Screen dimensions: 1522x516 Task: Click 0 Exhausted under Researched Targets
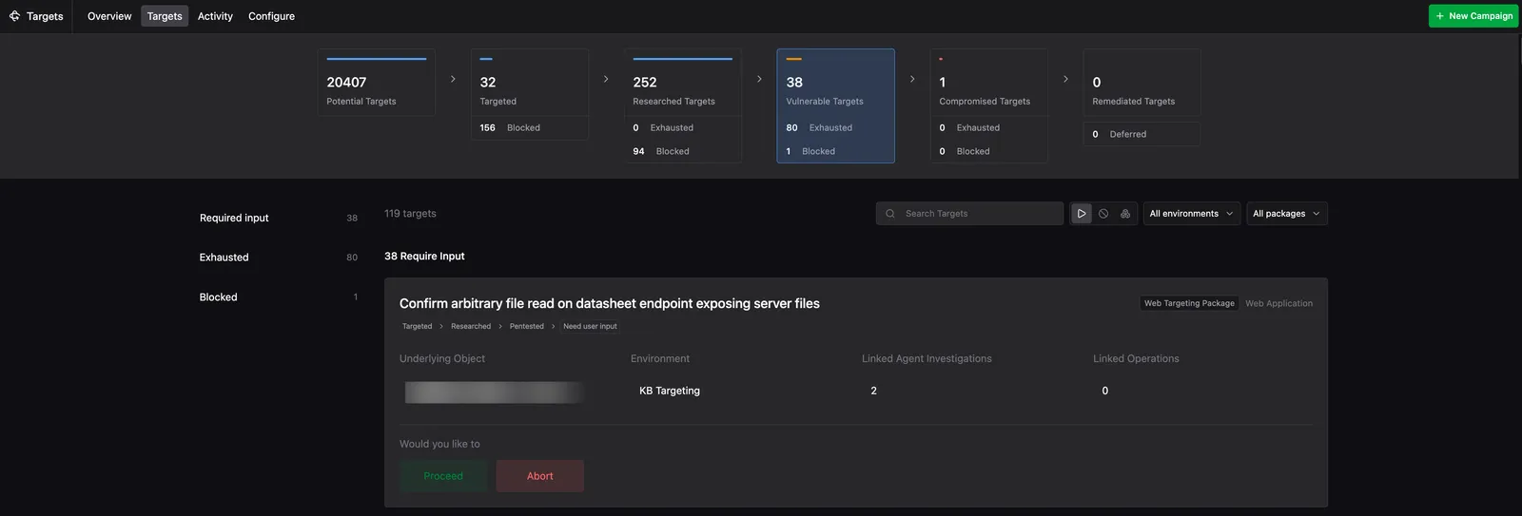tap(683, 127)
